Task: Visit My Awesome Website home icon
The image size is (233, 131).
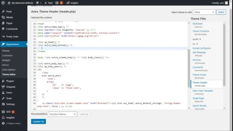Action: 9,3
